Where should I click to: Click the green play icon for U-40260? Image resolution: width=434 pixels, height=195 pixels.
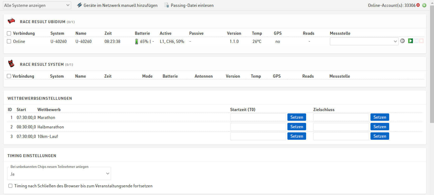(x=410, y=41)
